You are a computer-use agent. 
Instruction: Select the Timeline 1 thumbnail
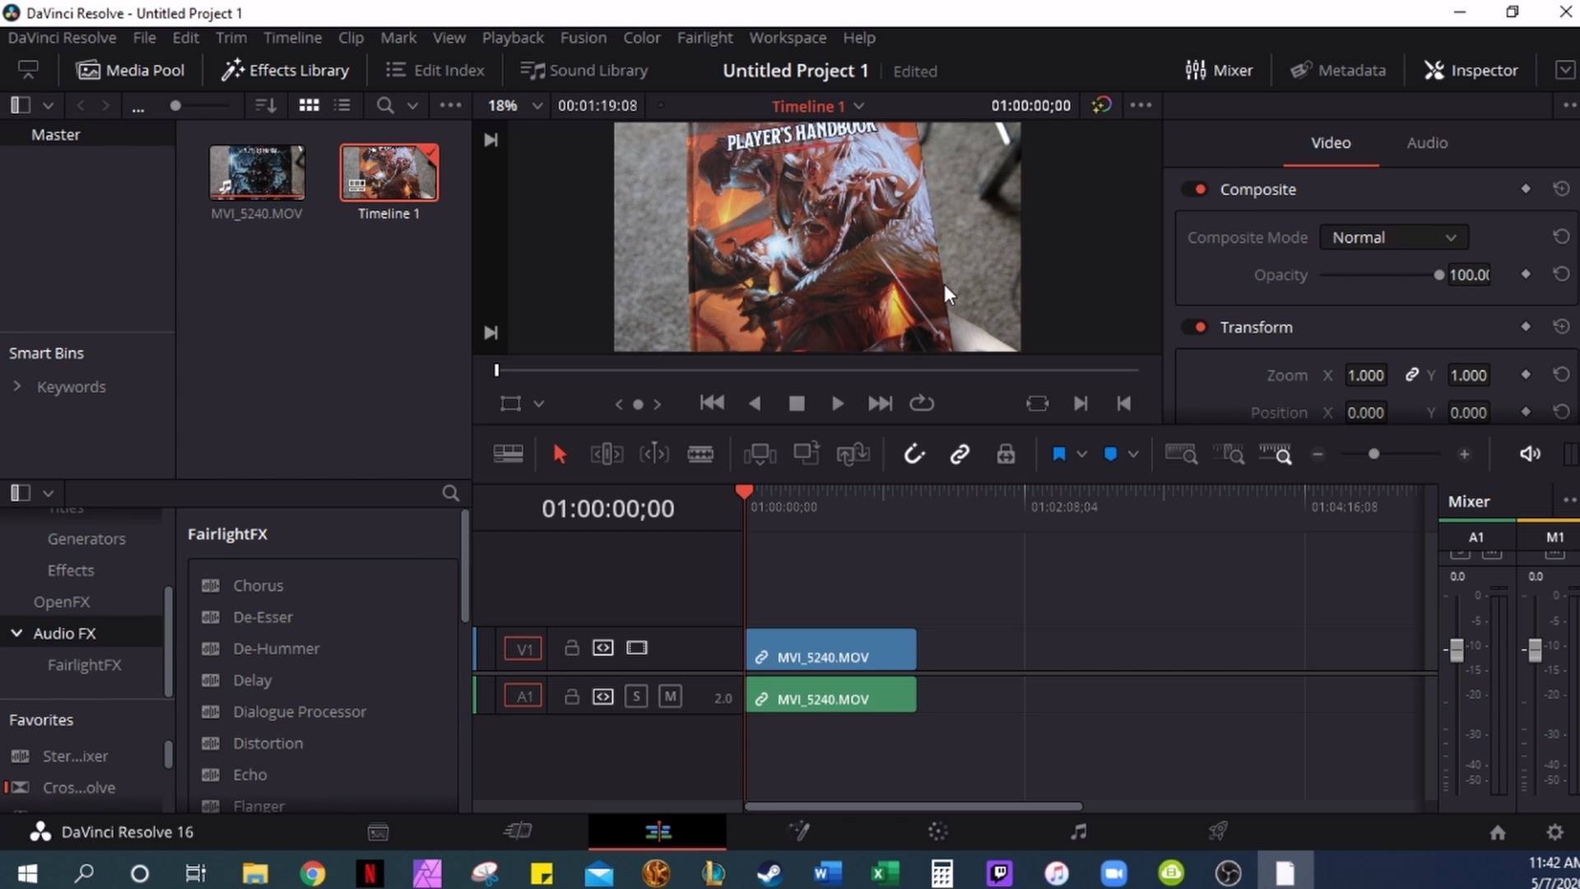[389, 172]
